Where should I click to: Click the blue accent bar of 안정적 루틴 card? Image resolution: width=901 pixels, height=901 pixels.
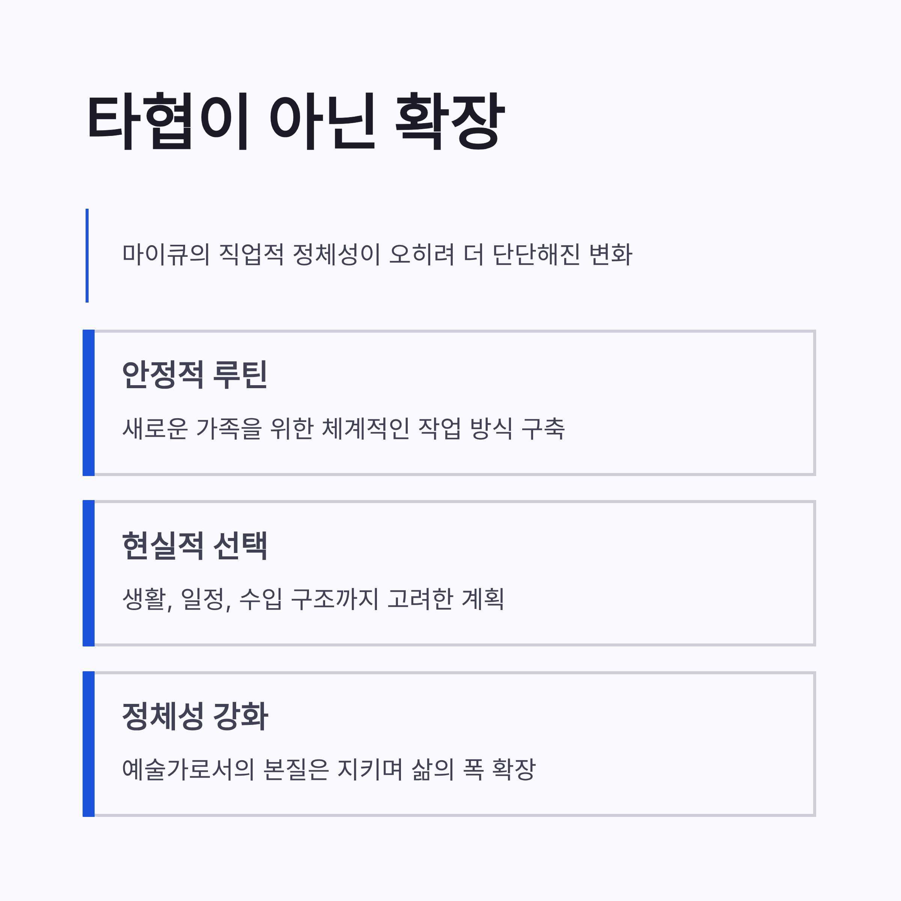pyautogui.click(x=89, y=403)
